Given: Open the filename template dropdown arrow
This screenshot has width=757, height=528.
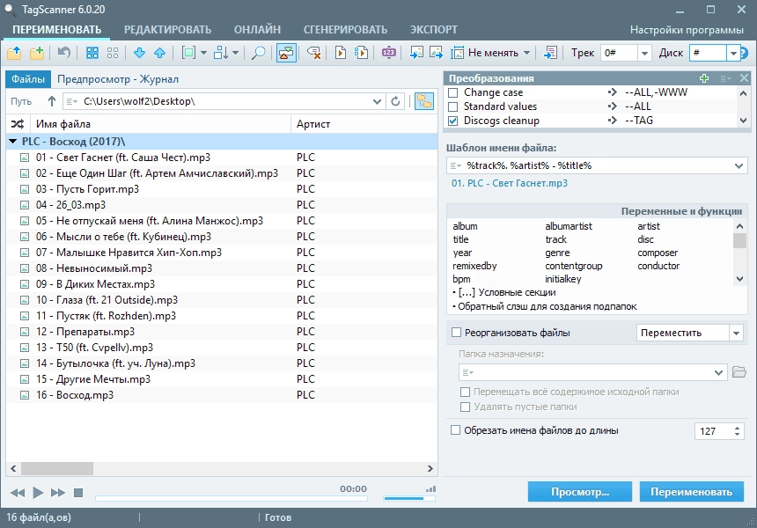Looking at the screenshot, I should tap(739, 165).
